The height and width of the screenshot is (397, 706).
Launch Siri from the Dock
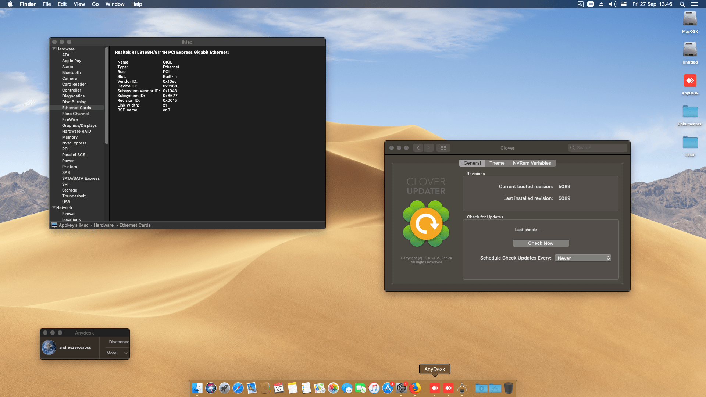click(x=211, y=388)
